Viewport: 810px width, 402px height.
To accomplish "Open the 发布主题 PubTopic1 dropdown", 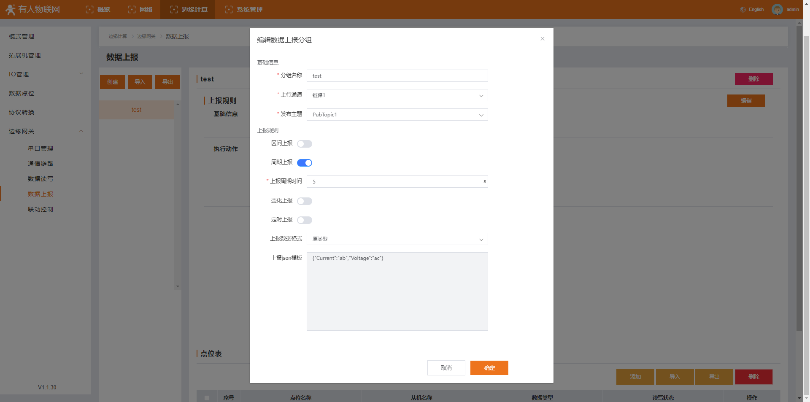I will pyautogui.click(x=397, y=115).
